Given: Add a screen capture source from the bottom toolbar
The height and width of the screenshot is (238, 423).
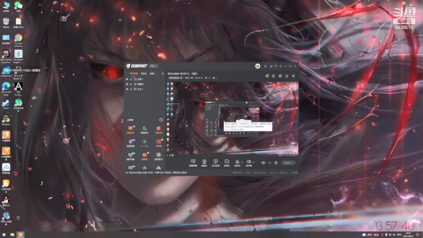Looking at the screenshot, I should click(x=193, y=163).
